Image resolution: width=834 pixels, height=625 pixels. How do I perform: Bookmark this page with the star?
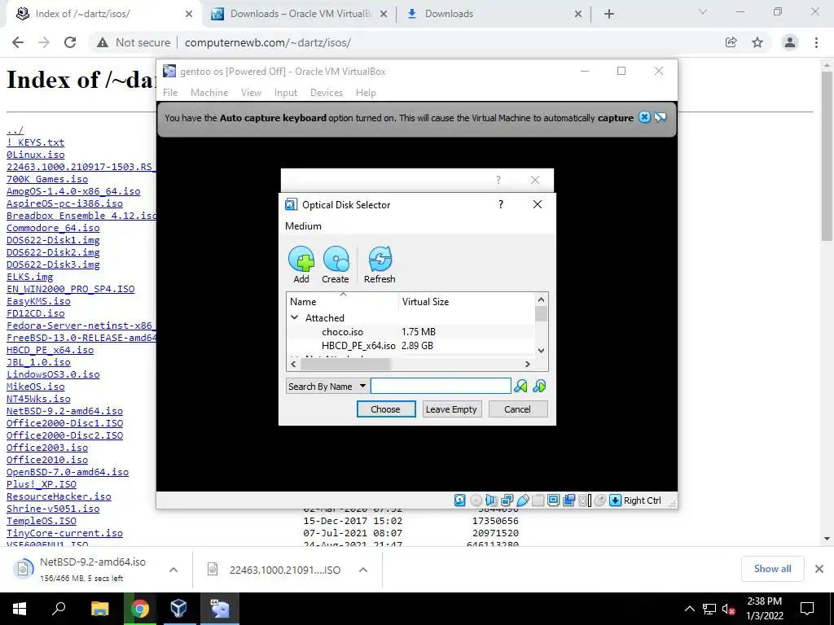(x=757, y=42)
